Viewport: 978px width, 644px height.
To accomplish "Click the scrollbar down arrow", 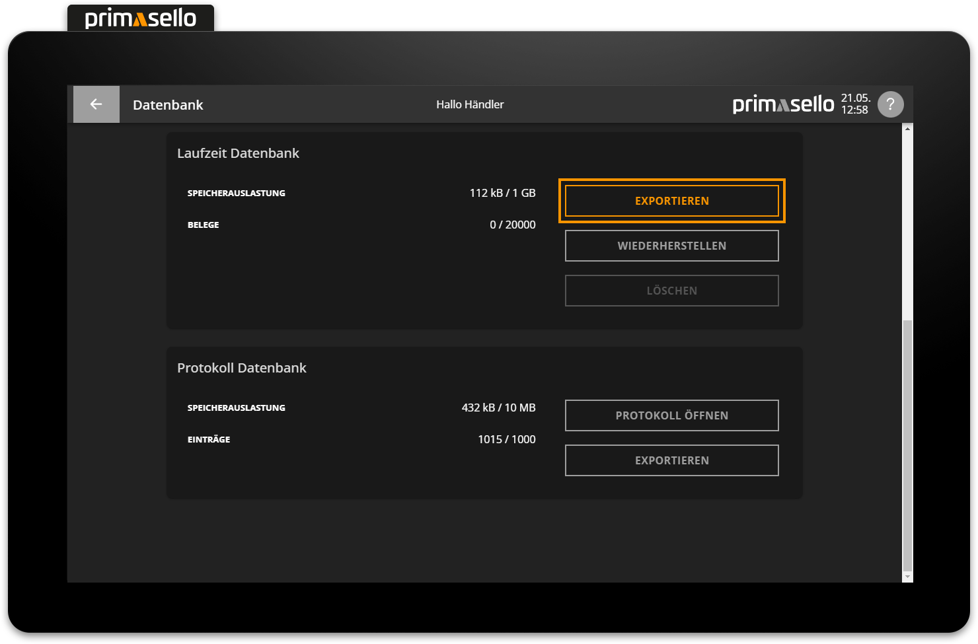I will point(907,577).
